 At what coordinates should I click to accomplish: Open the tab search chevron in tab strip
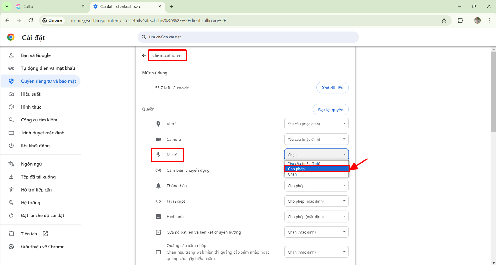click(x=7, y=6)
